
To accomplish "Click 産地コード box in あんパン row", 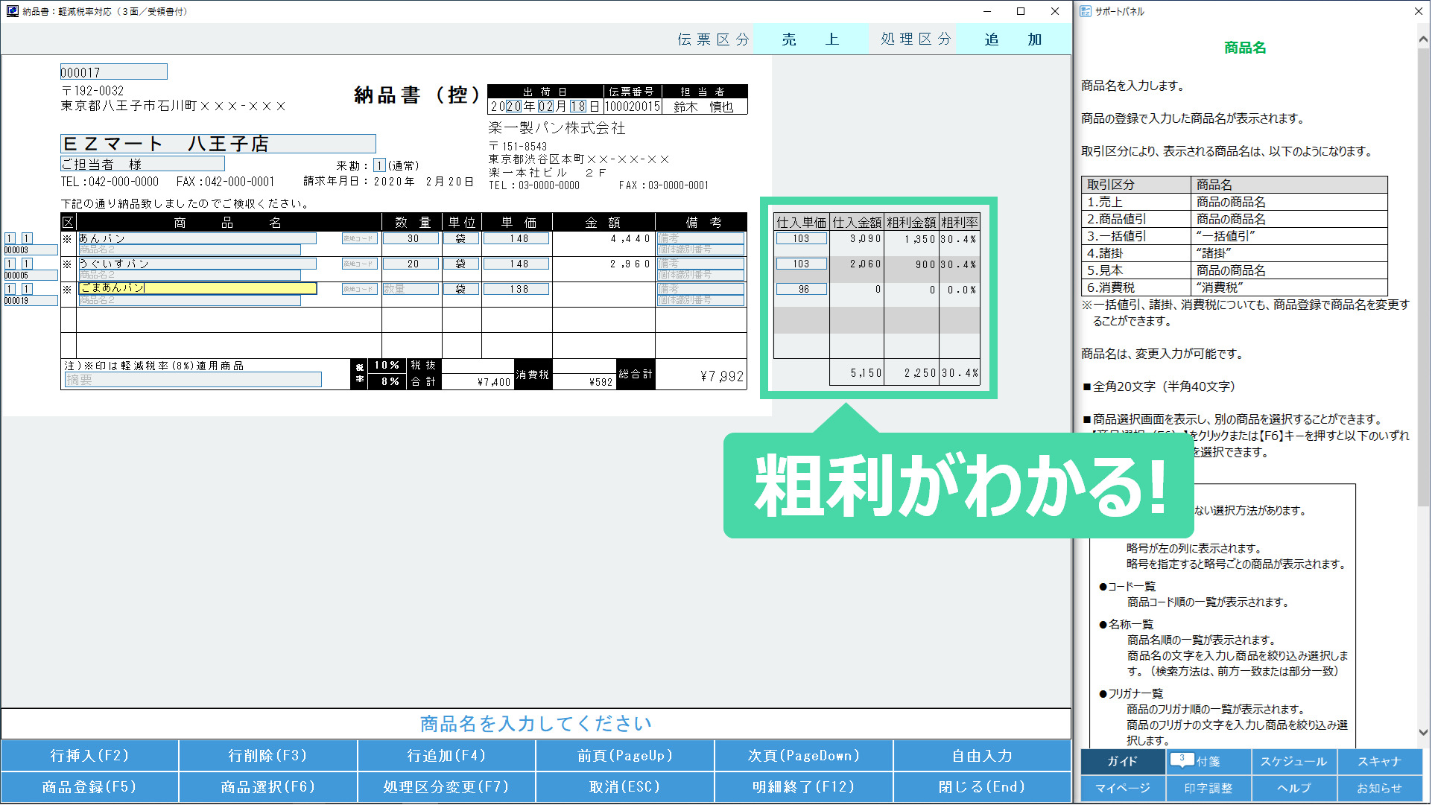I will point(359,239).
